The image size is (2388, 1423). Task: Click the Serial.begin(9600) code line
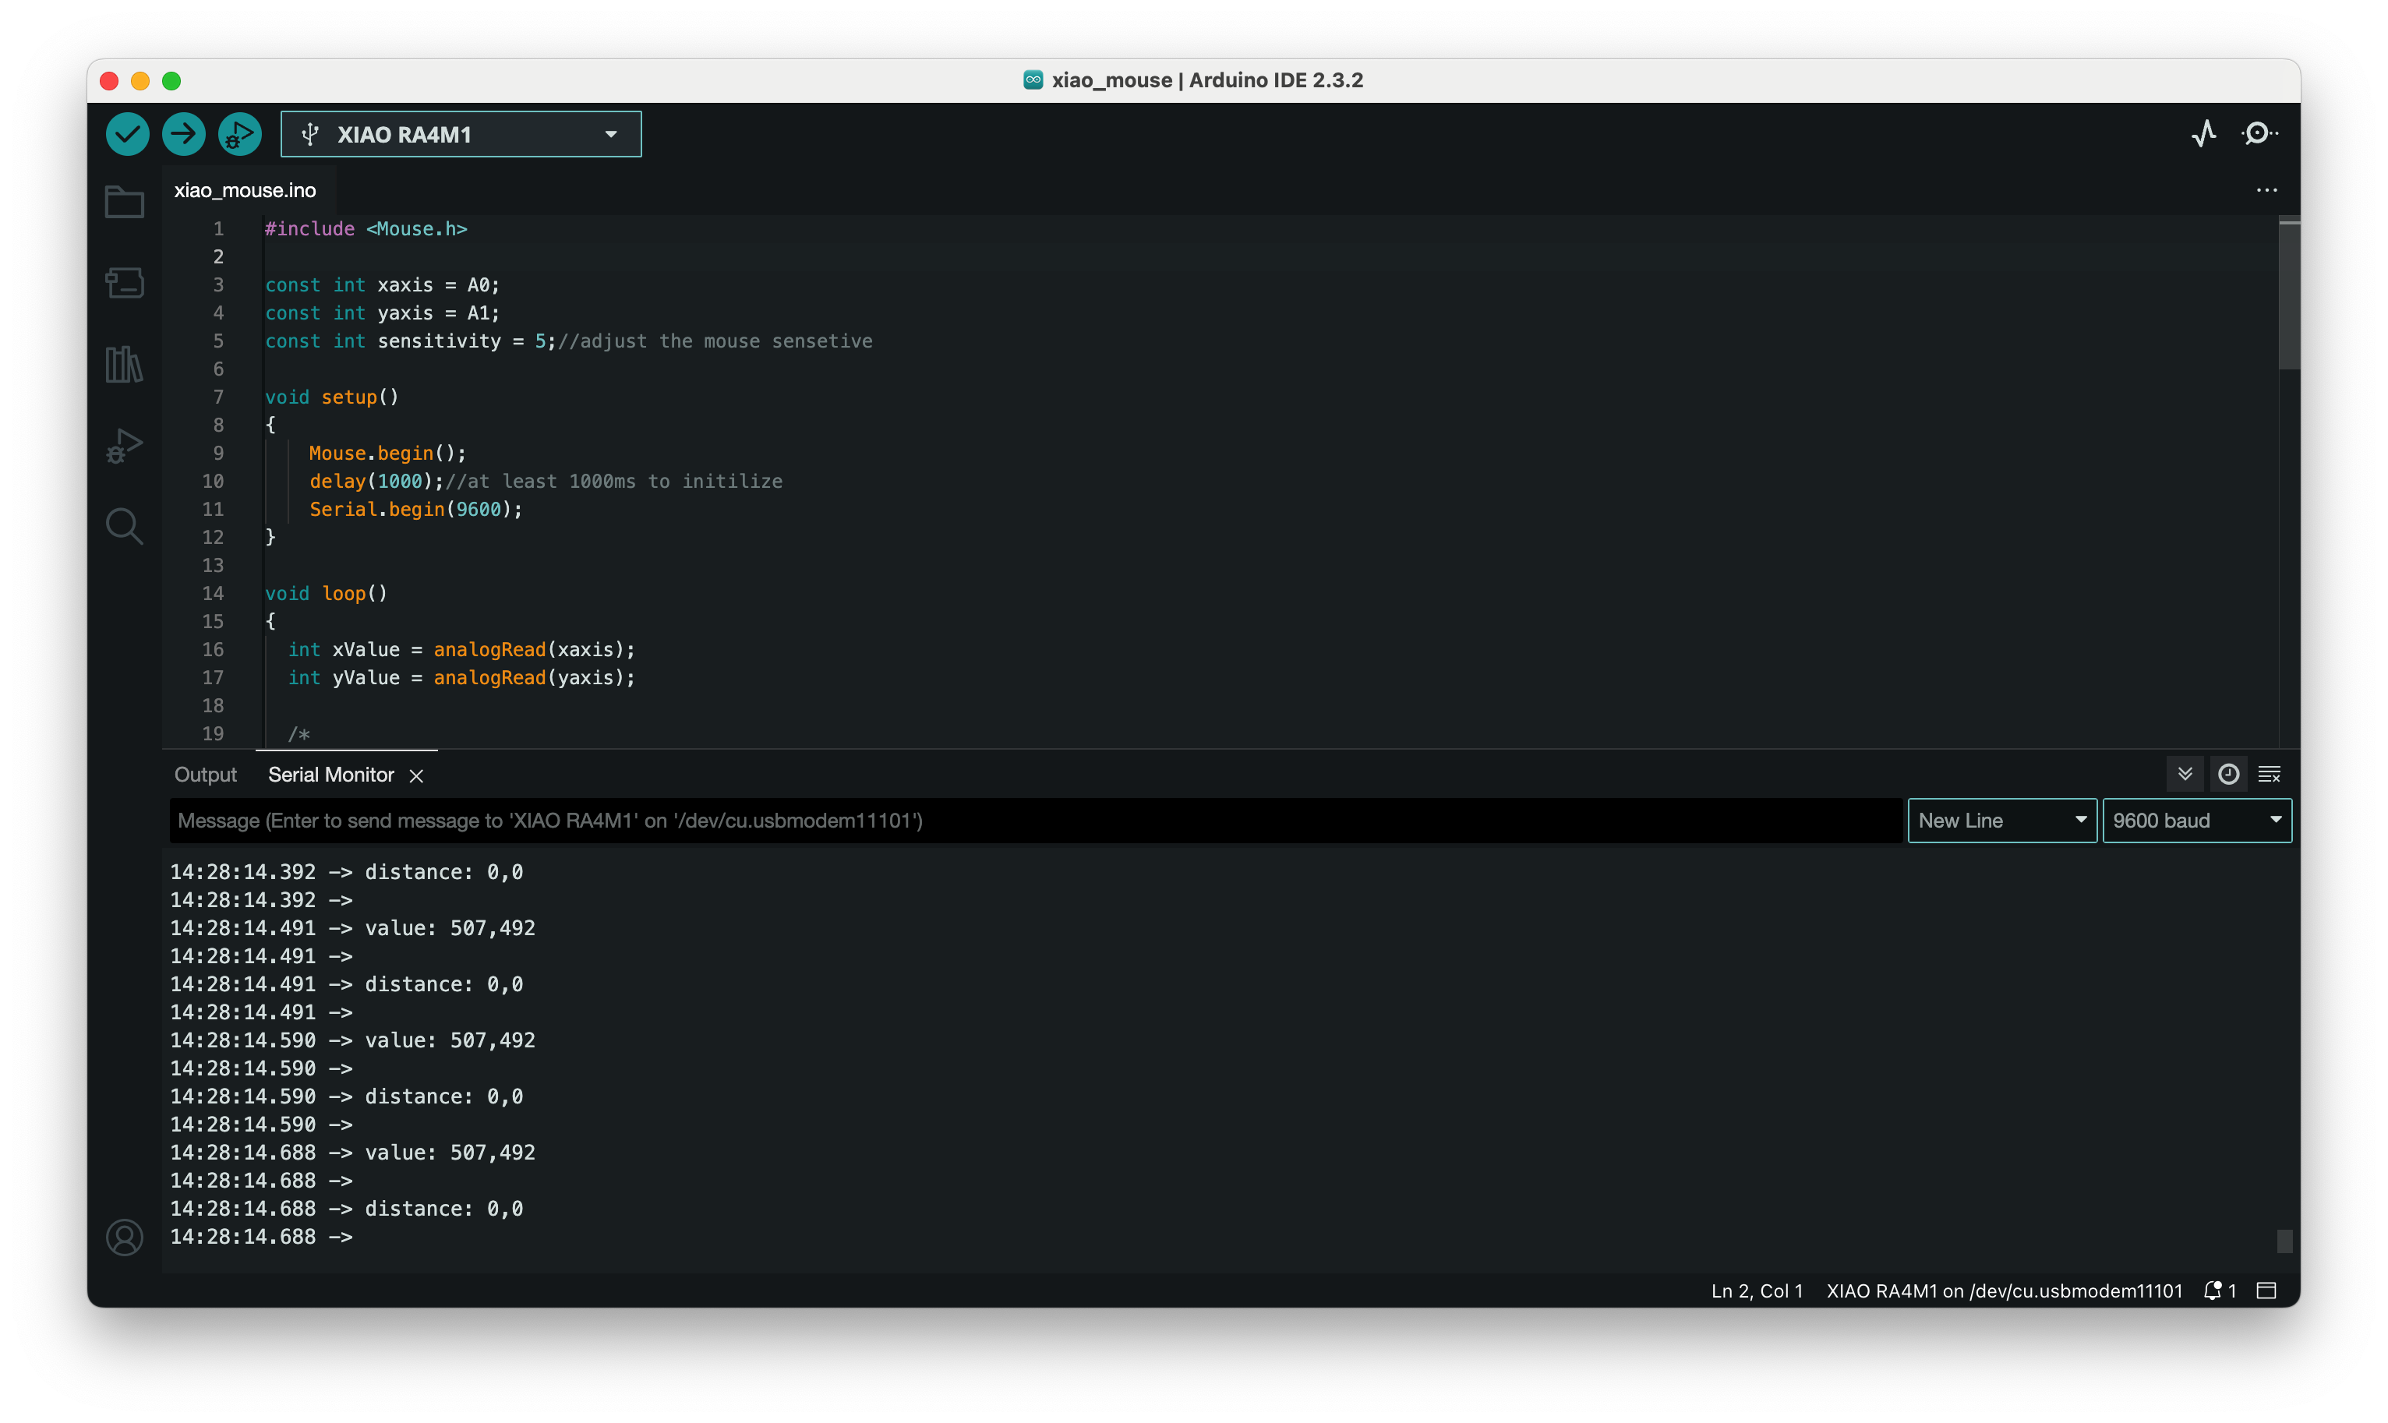pos(416,509)
